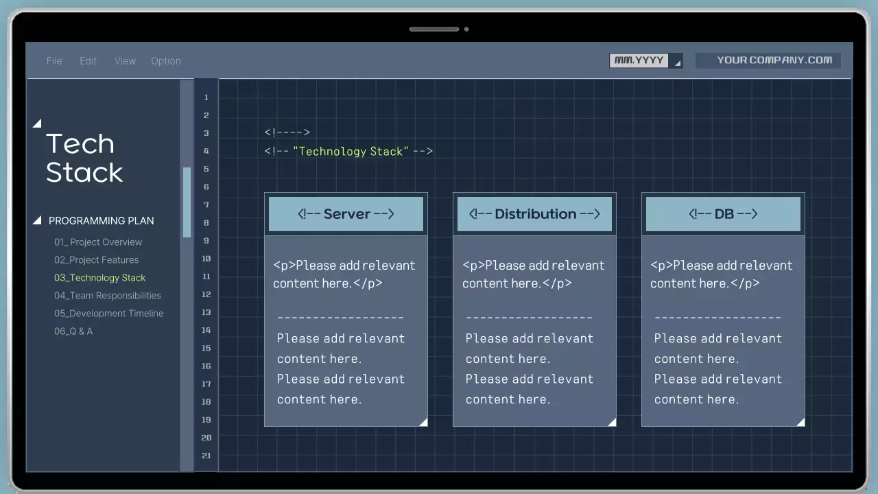The width and height of the screenshot is (878, 494).
Task: Open the View menu
Action: [x=125, y=60]
